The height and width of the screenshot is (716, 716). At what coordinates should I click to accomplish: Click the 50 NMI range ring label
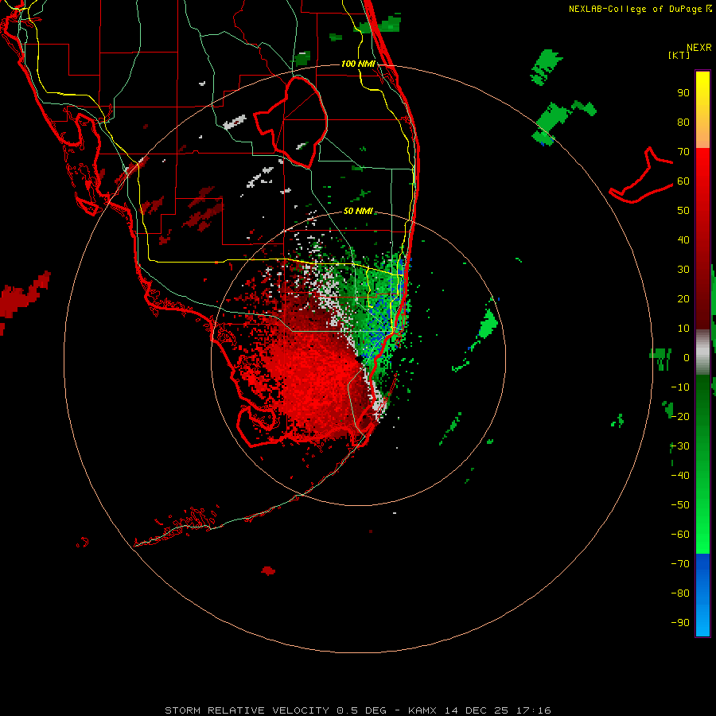(x=358, y=211)
